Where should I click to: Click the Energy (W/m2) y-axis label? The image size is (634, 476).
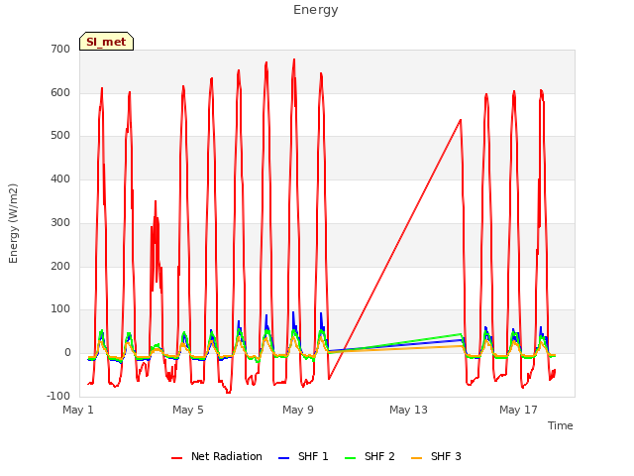[13, 223]
